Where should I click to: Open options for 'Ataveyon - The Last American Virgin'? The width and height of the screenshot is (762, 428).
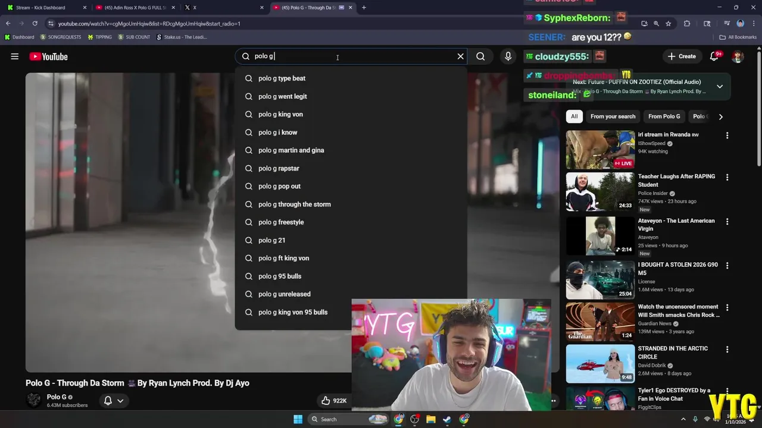point(727,221)
